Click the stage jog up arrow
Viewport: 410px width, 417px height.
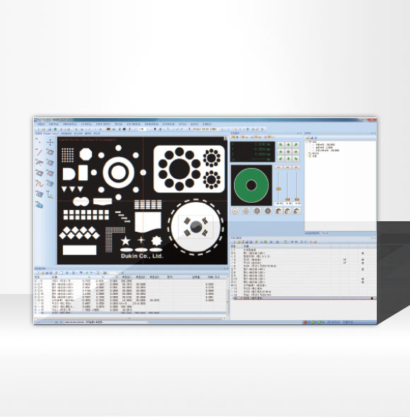(x=288, y=145)
